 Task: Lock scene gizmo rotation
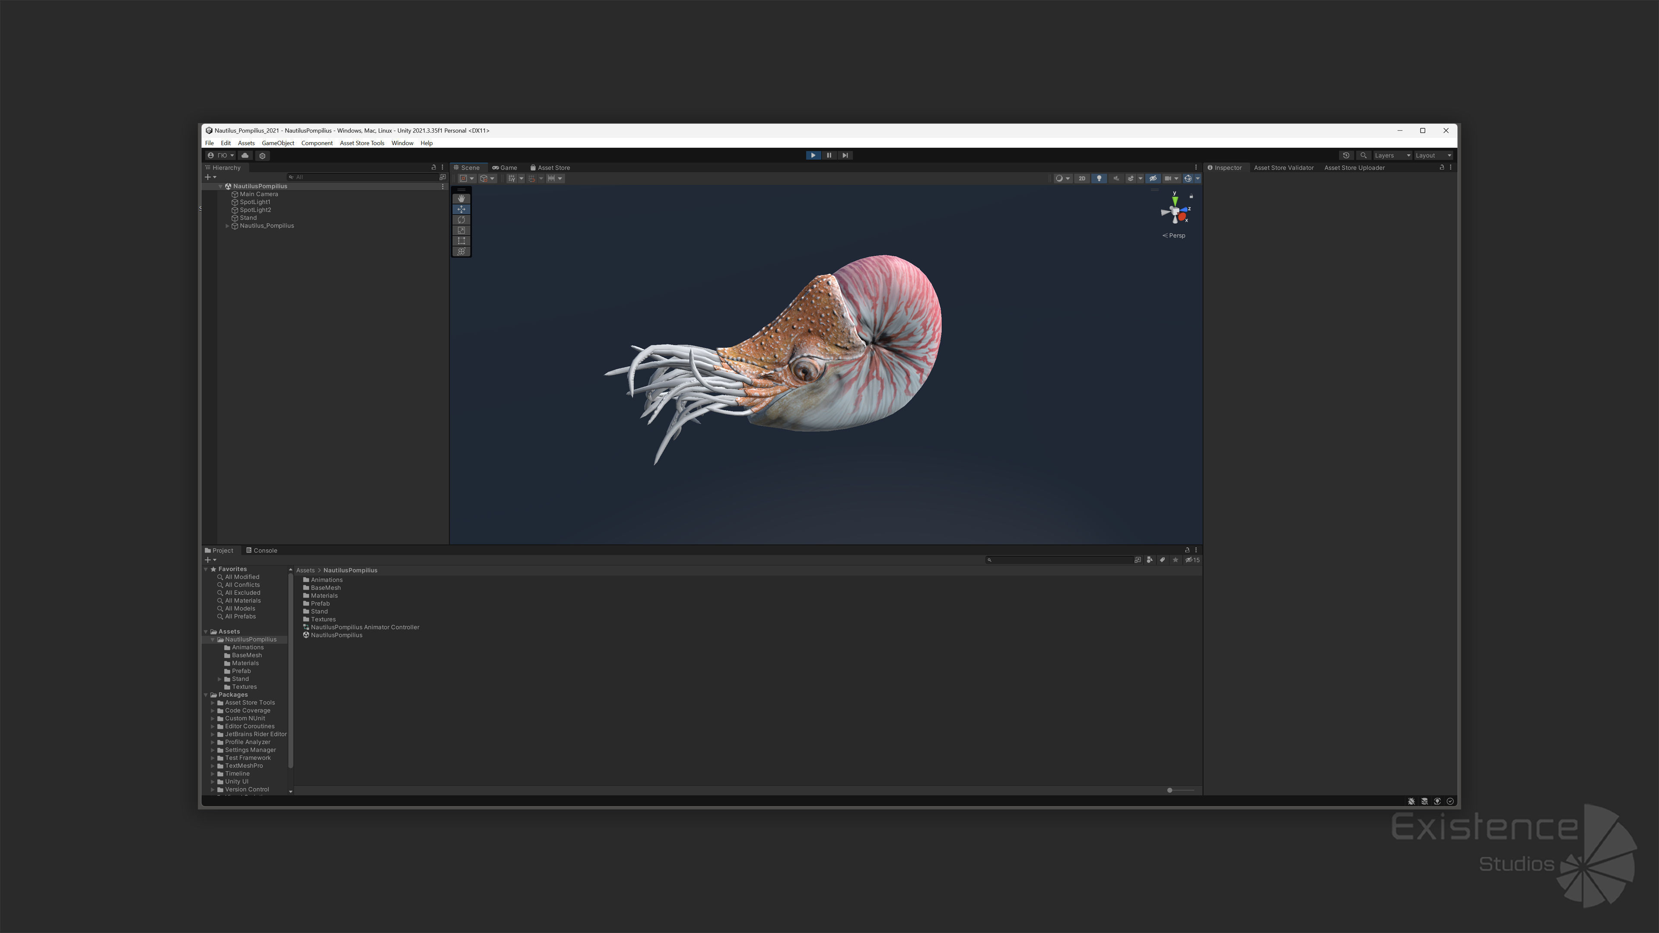coord(1191,196)
